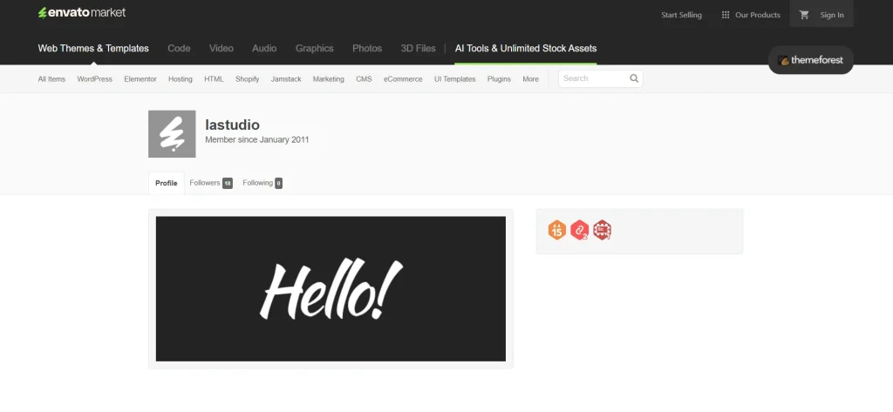Click the ThemeForest logo badge

click(810, 60)
